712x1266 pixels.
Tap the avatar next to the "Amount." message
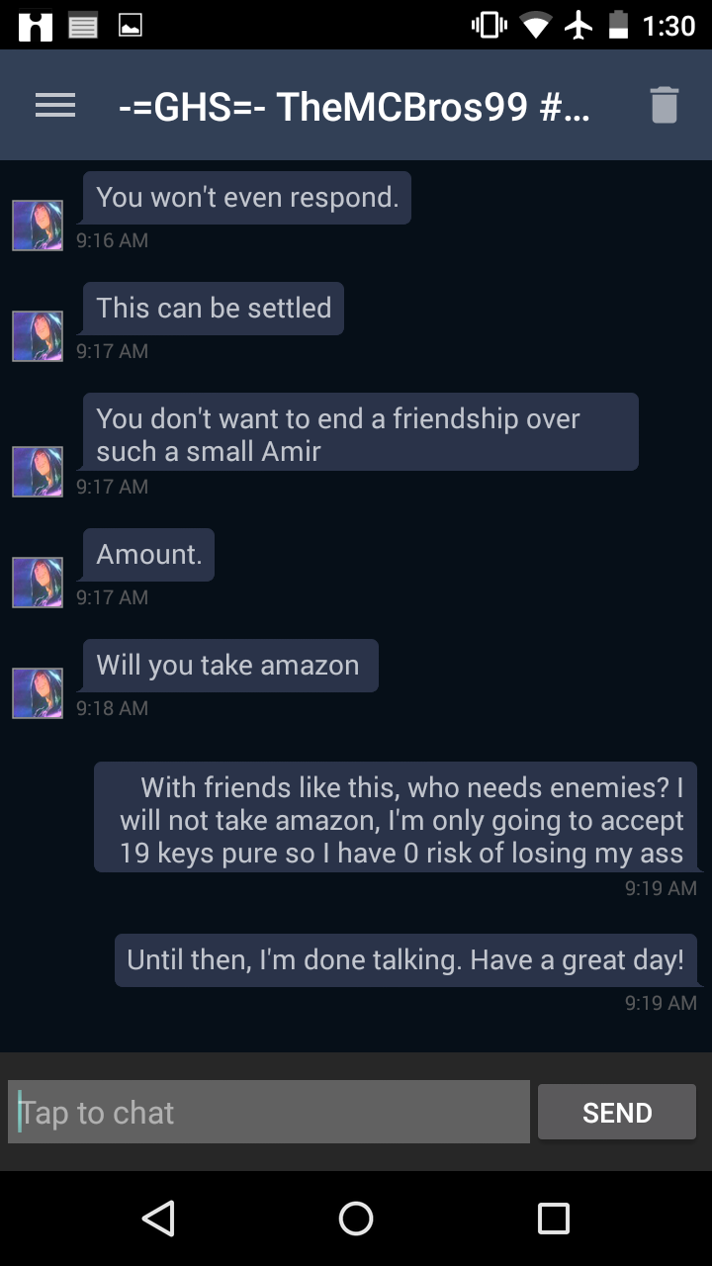(x=38, y=583)
